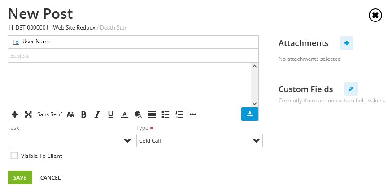Open the Type dropdown showing Cold Call

point(200,140)
